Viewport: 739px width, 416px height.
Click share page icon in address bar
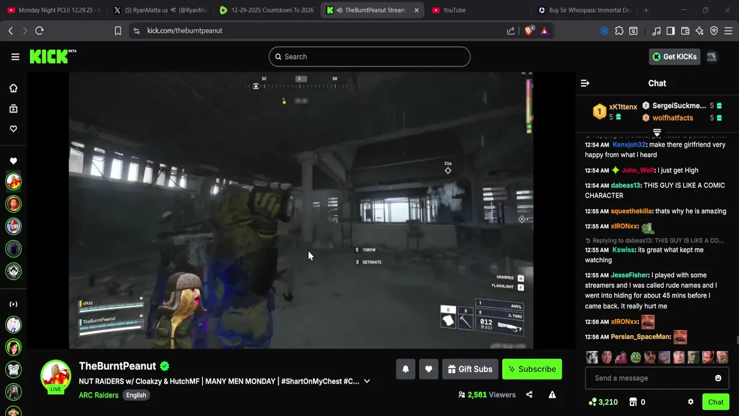(x=510, y=31)
